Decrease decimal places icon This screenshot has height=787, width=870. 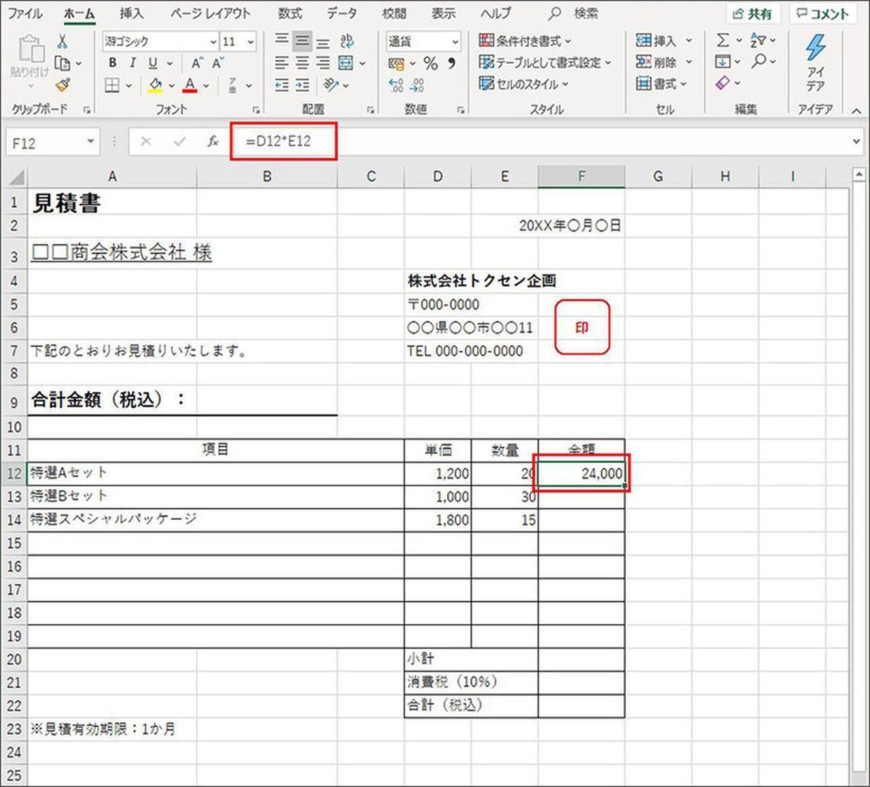(x=419, y=86)
